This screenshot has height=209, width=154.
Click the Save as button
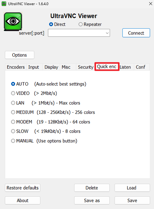[92, 200]
